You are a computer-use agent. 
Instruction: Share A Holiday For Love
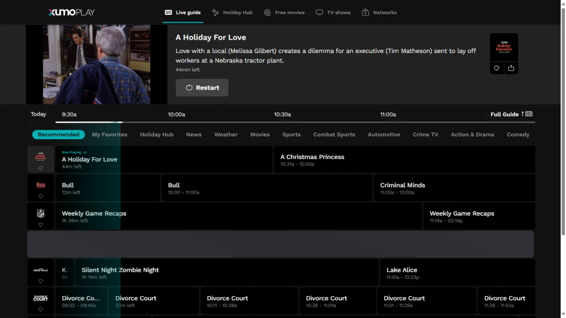(x=511, y=68)
